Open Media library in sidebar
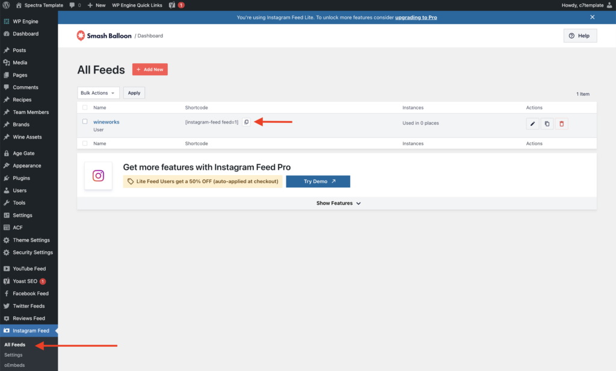The image size is (616, 371). click(x=29, y=63)
